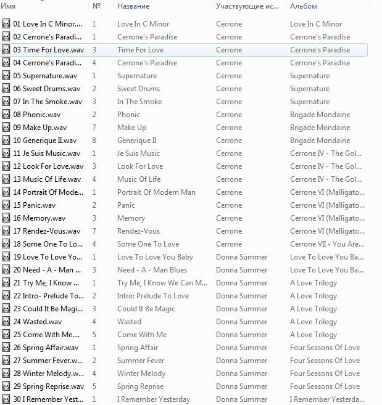Click the title 'Need - A - Man Blues'
This screenshot has width=382, height=405.
click(152, 269)
